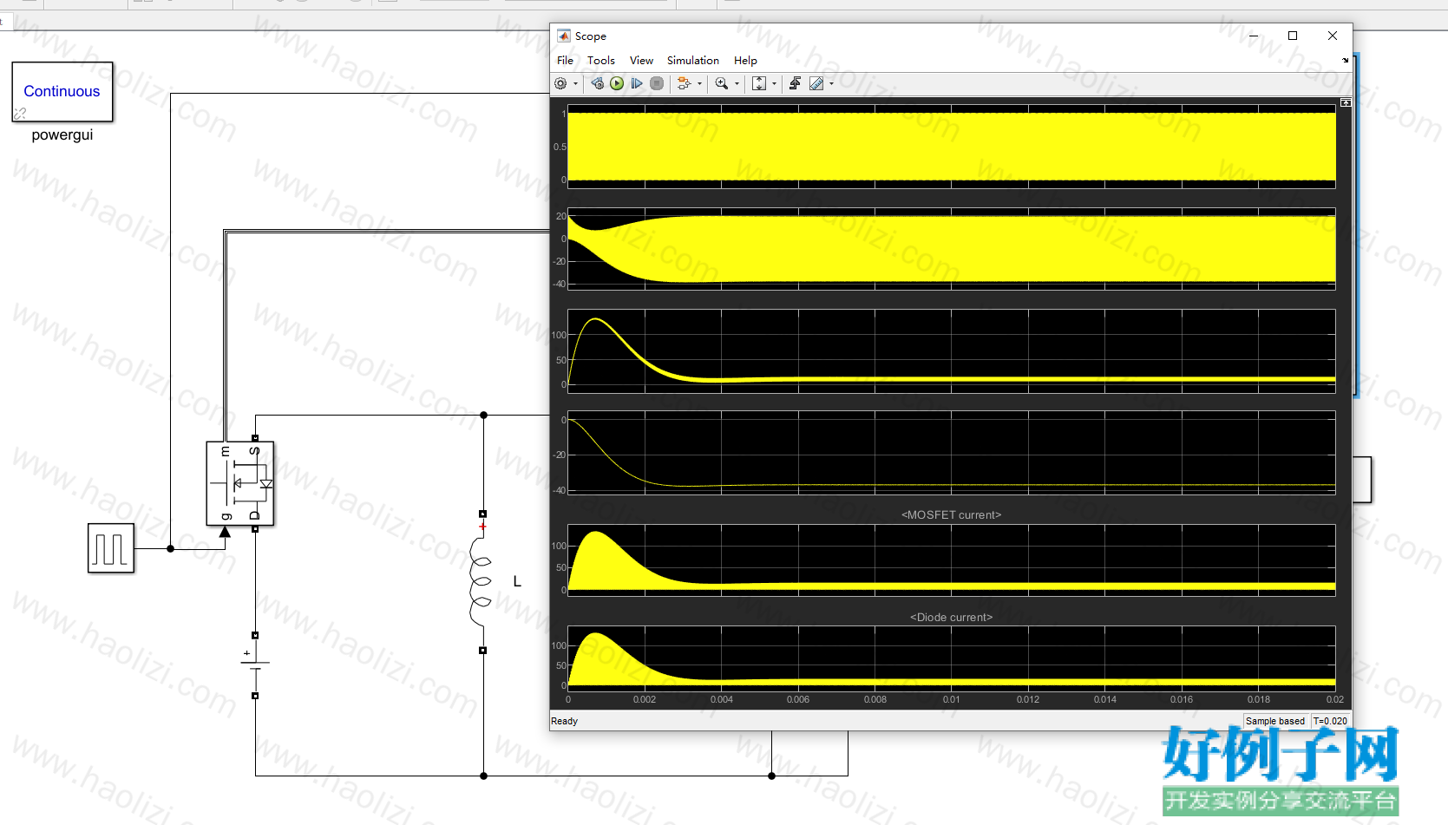Screen dimensions: 1448x825
Task: Maximize the top axes using corner icon
Action: [1346, 102]
